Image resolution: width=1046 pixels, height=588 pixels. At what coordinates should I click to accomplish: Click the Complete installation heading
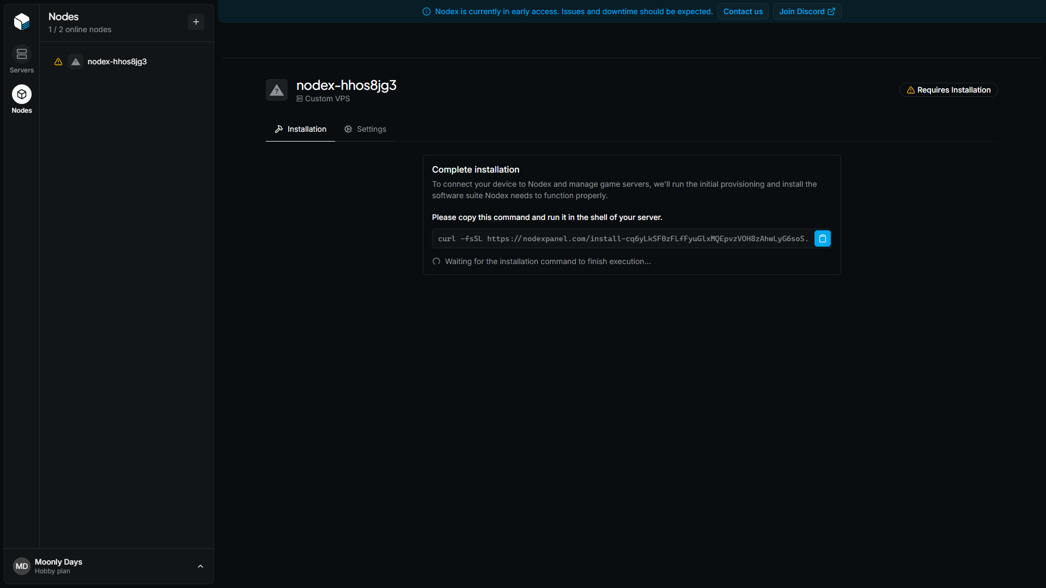tap(476, 169)
